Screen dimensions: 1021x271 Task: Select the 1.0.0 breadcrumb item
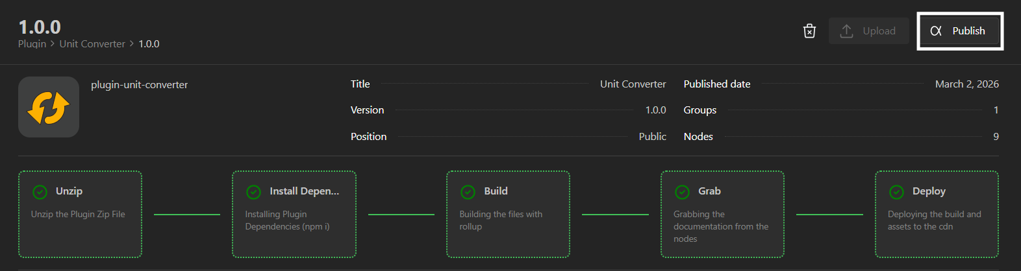149,44
